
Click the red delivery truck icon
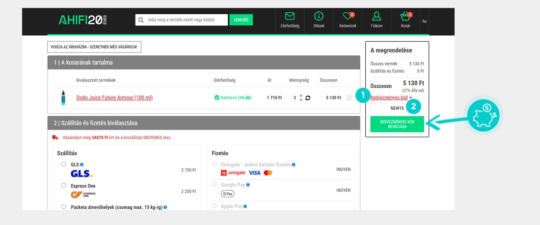tap(55, 137)
